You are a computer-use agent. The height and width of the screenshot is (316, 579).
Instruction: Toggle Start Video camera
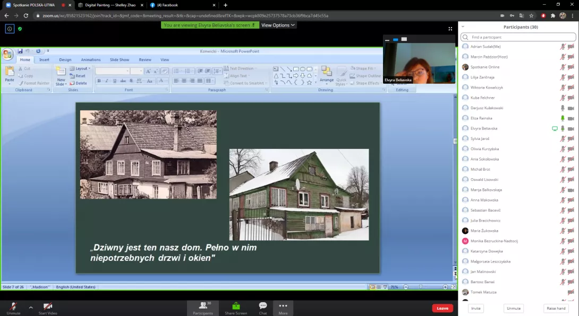(x=48, y=306)
